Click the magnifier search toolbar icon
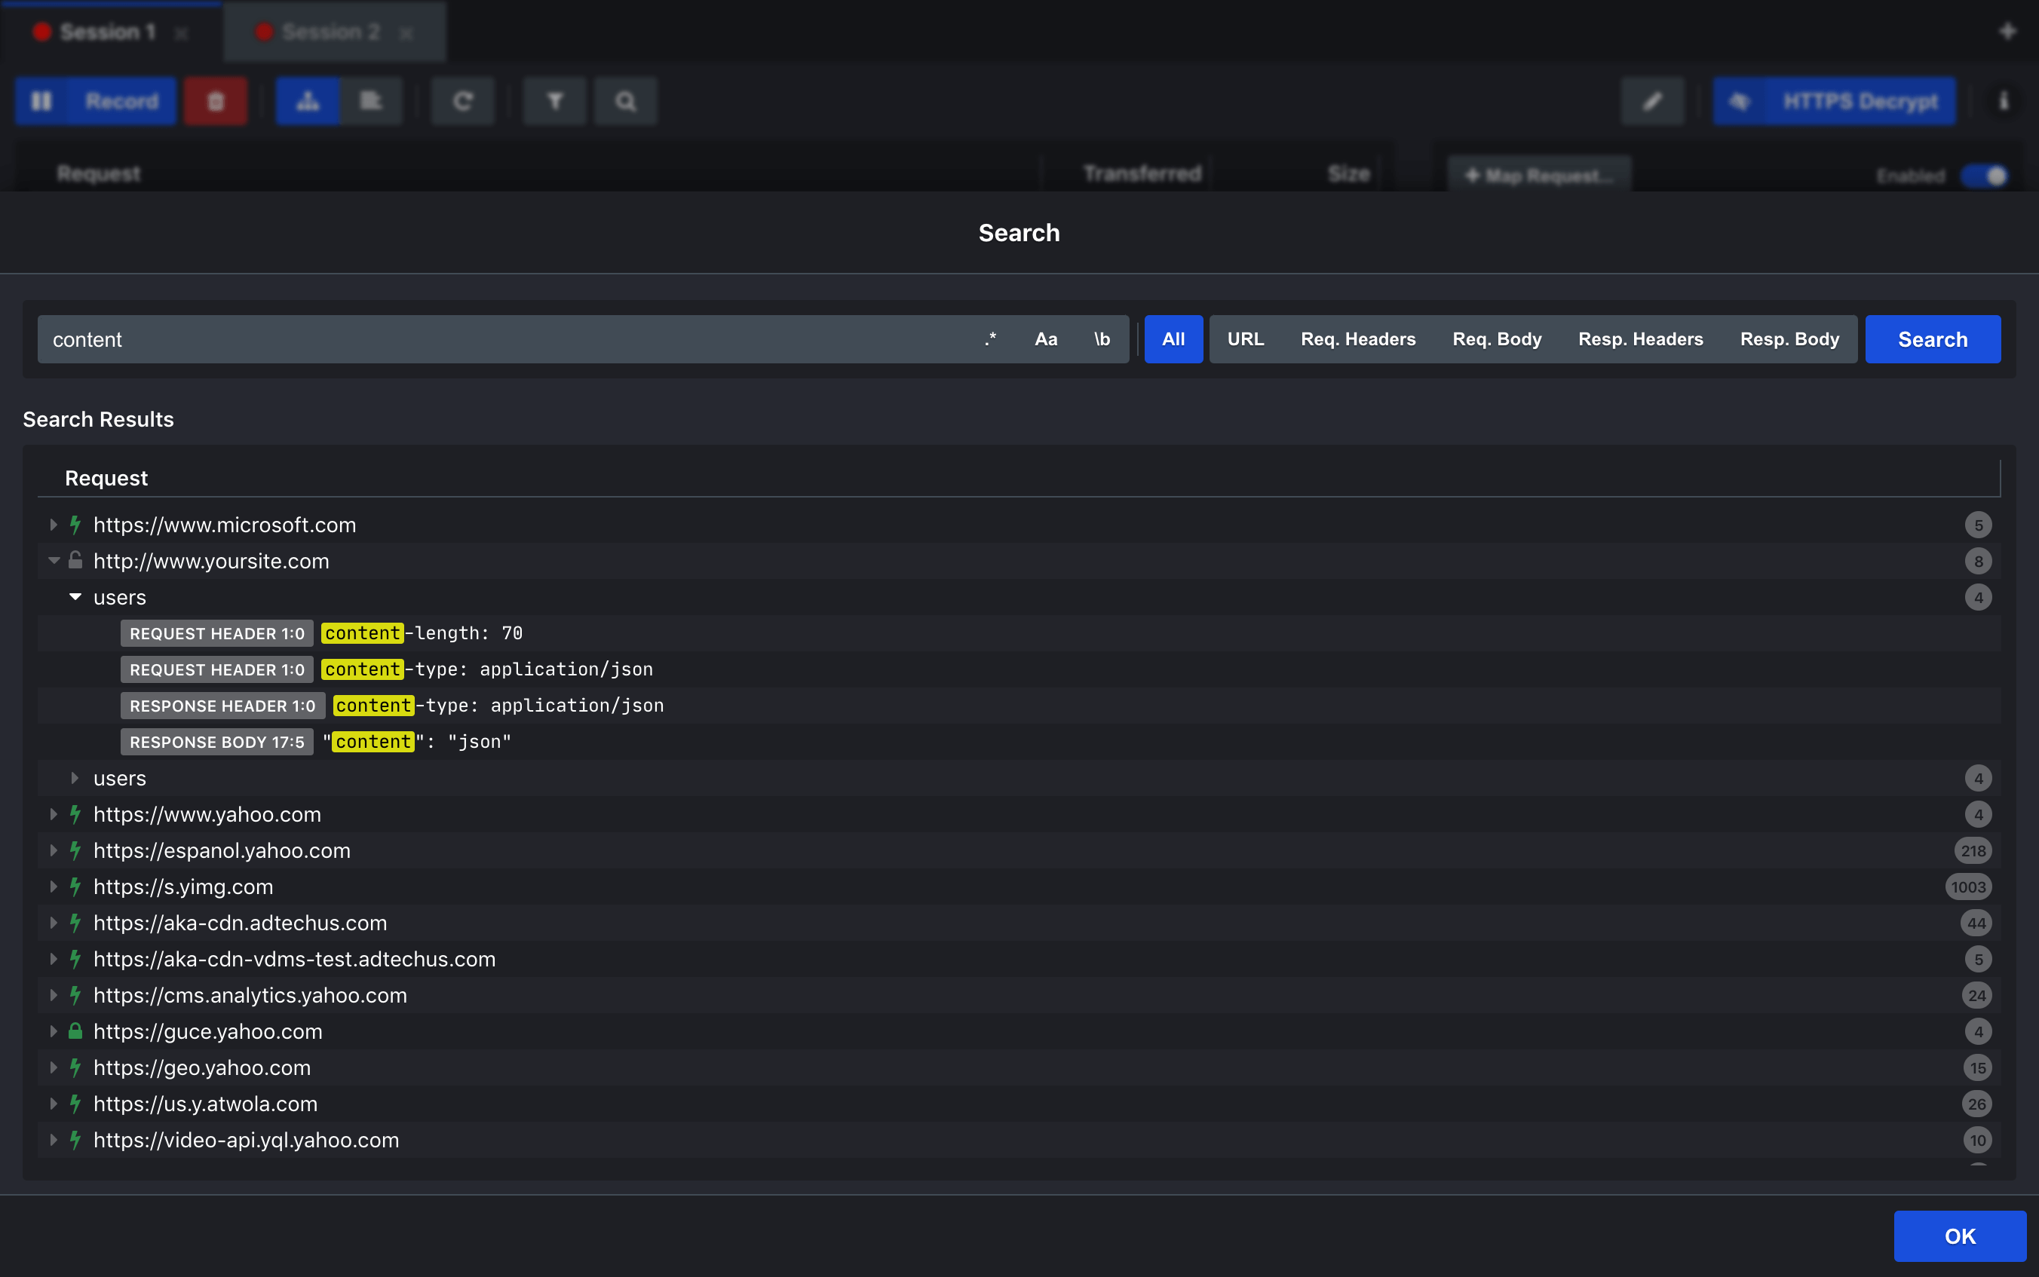 pos(625,101)
